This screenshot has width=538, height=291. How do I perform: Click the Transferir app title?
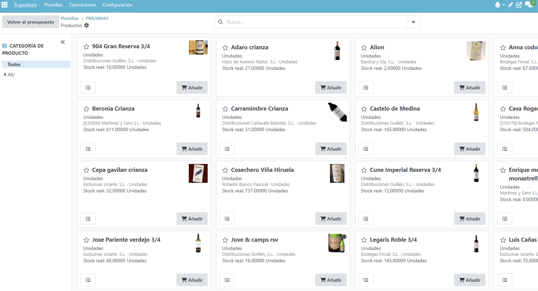25,5
